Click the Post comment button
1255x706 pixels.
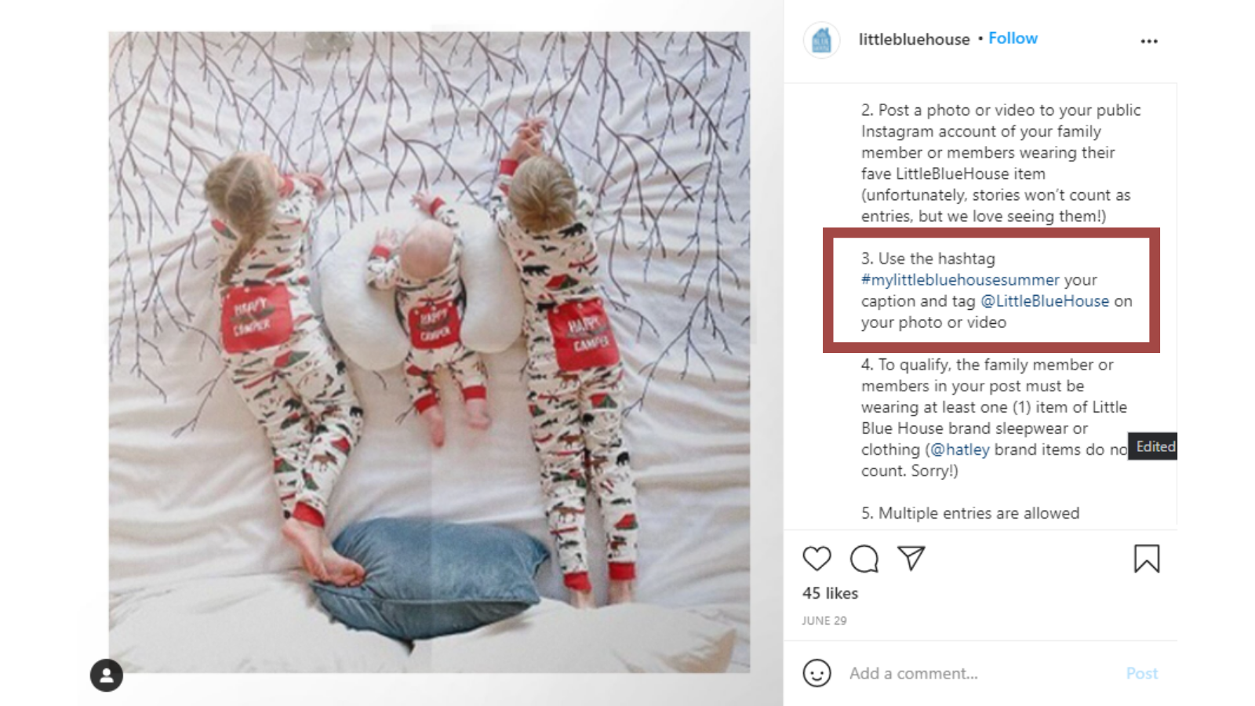[x=1142, y=673]
